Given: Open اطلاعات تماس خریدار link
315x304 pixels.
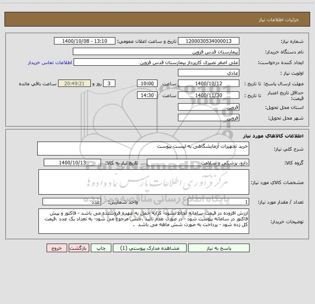Looking at the screenshot, I should coord(50,62).
